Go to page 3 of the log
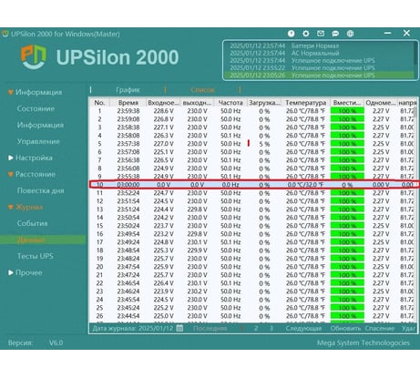Image resolution: width=420 pixels, height=378 pixels. coord(271,328)
